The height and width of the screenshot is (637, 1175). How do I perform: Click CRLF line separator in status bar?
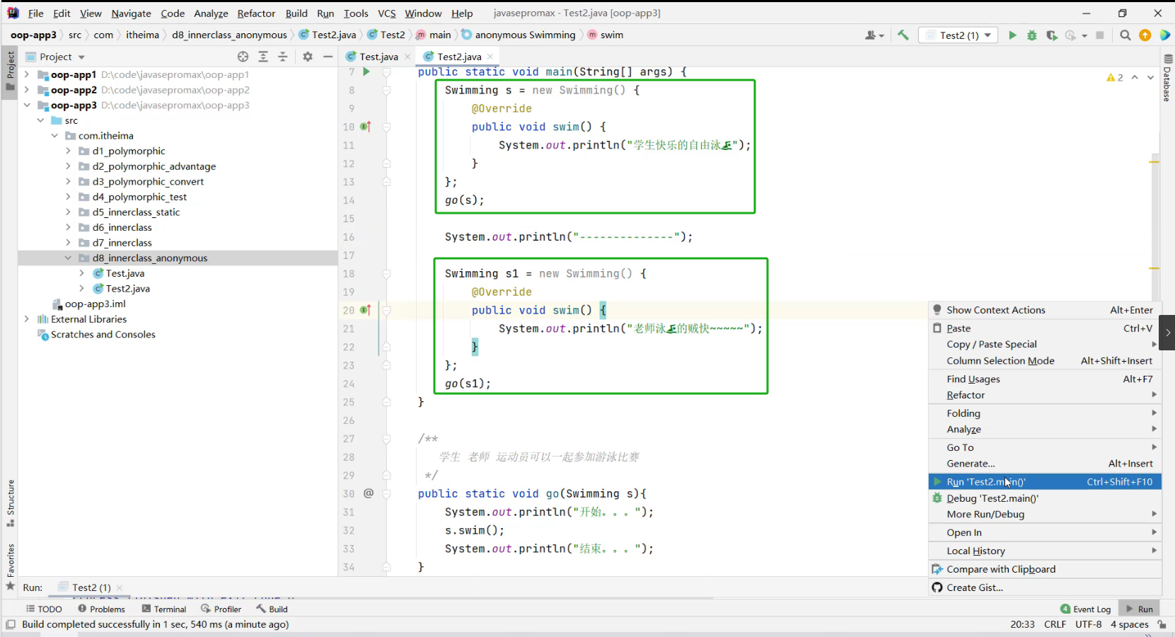tap(1055, 624)
